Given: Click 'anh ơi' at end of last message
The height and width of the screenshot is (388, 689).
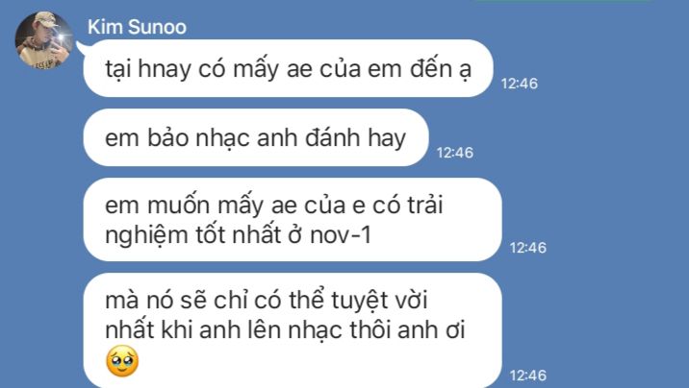Looking at the screenshot, I should pyautogui.click(x=431, y=330).
